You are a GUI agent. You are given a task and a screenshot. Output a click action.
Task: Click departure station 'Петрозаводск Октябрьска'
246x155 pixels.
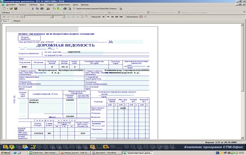56,70
